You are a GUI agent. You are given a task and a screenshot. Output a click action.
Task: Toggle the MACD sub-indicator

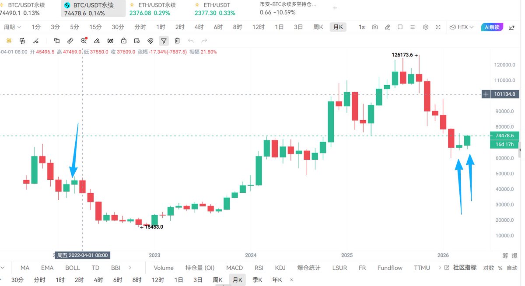[234, 268]
